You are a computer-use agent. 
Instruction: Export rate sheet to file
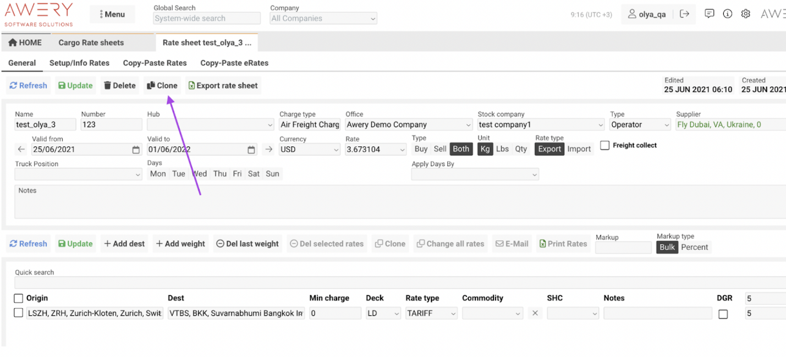tap(223, 85)
